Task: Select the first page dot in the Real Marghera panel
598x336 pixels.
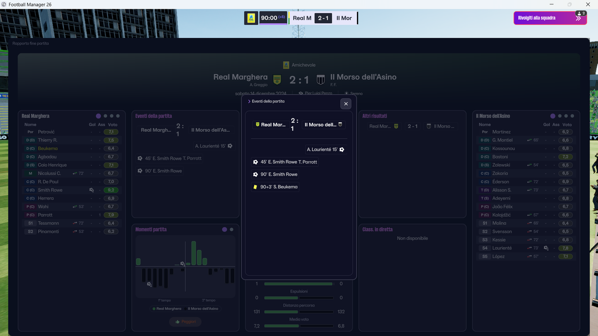Action: (98, 116)
